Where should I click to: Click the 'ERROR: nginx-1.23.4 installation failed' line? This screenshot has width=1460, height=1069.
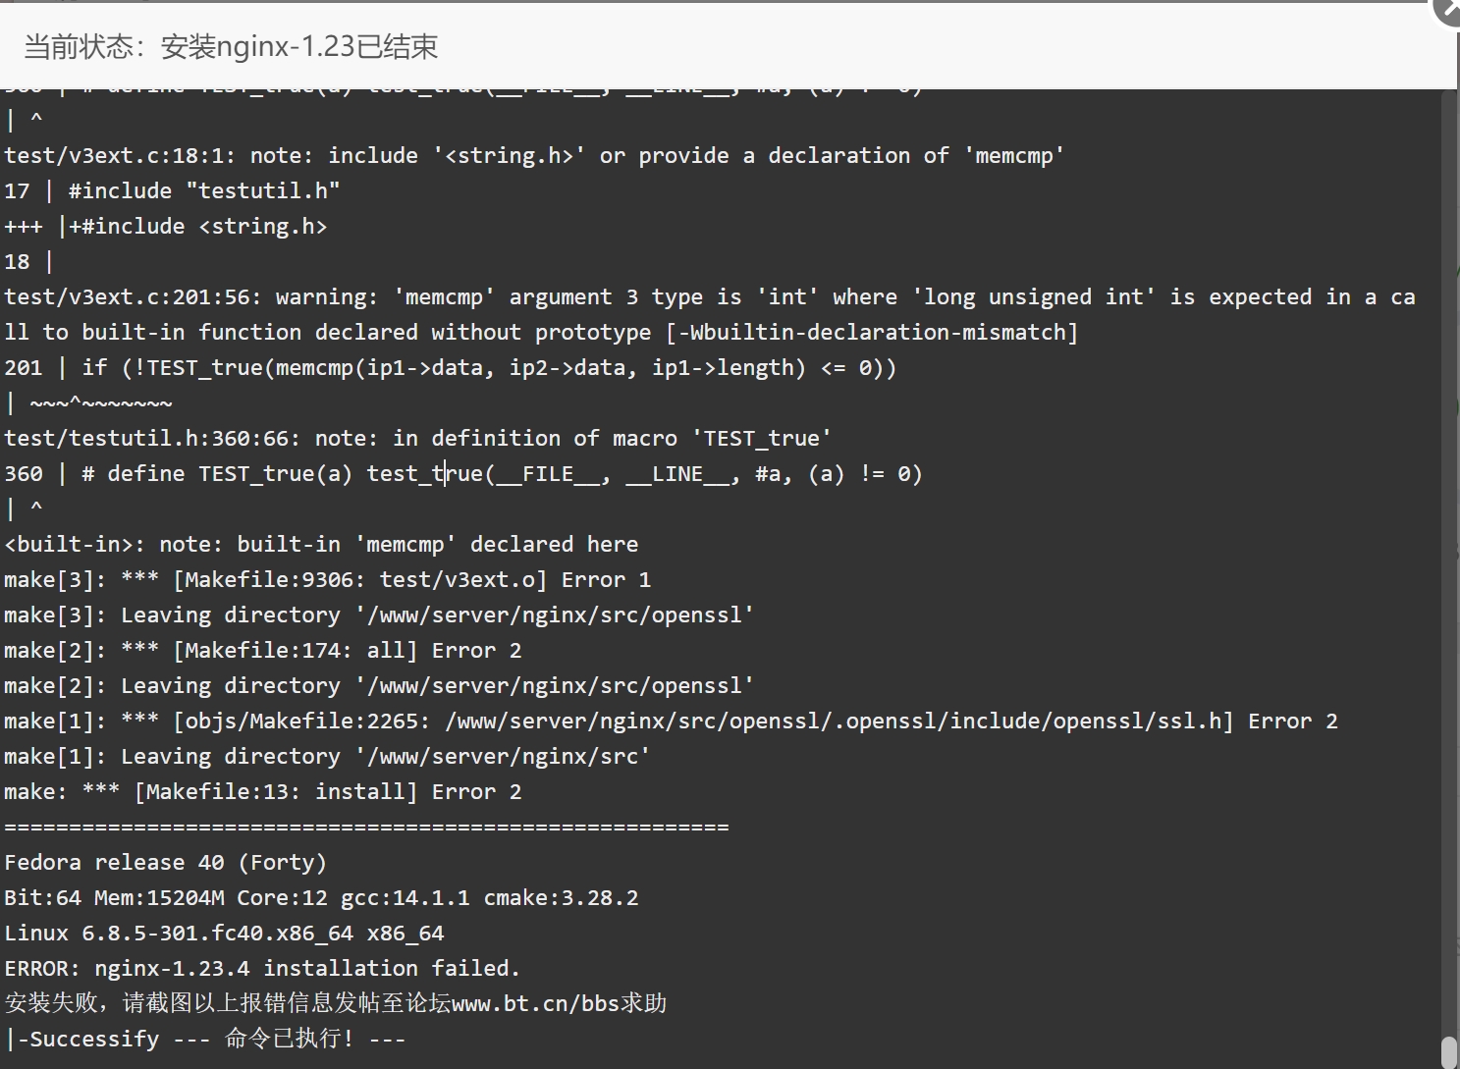click(x=262, y=968)
